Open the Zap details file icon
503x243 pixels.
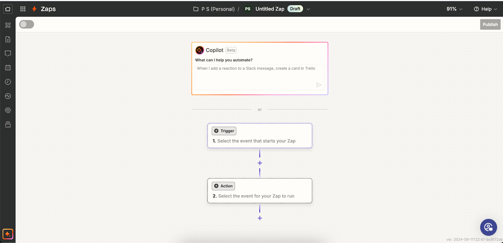tap(8, 39)
